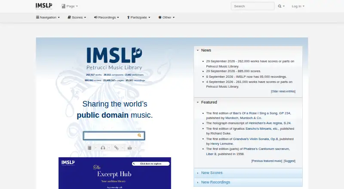Click the headphones recordings icon
The width and height of the screenshot is (344, 189).
pyautogui.click(x=103, y=148)
